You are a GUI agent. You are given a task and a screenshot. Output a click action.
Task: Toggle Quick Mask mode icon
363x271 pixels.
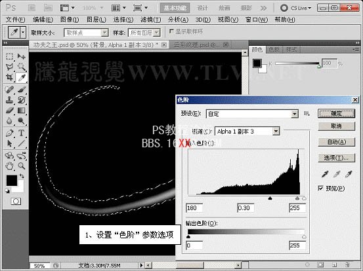pos(16,202)
